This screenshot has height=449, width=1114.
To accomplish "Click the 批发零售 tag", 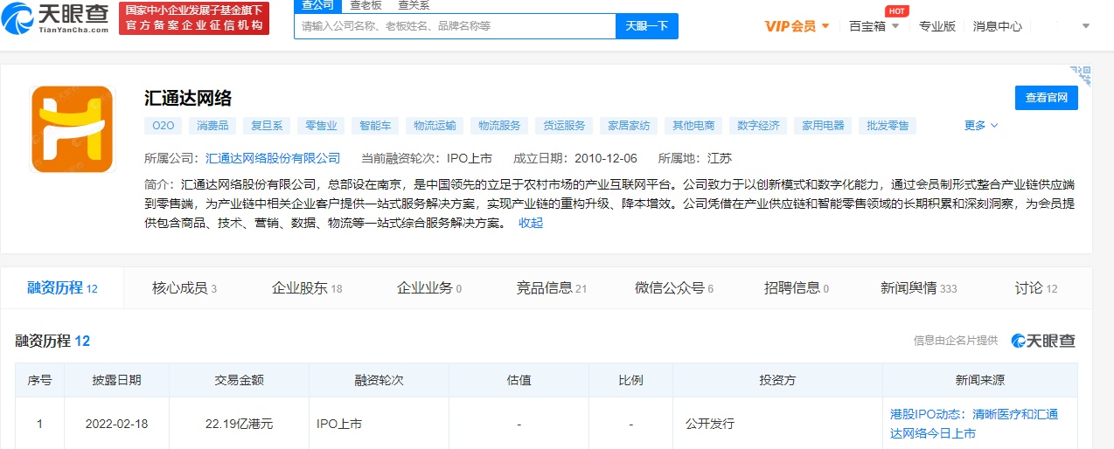I will [x=888, y=126].
